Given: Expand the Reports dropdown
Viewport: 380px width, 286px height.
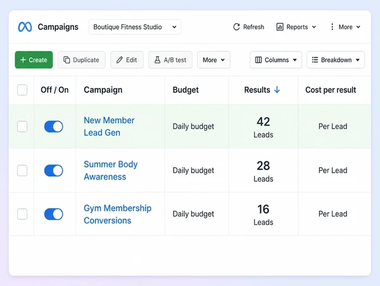Looking at the screenshot, I should coord(296,27).
